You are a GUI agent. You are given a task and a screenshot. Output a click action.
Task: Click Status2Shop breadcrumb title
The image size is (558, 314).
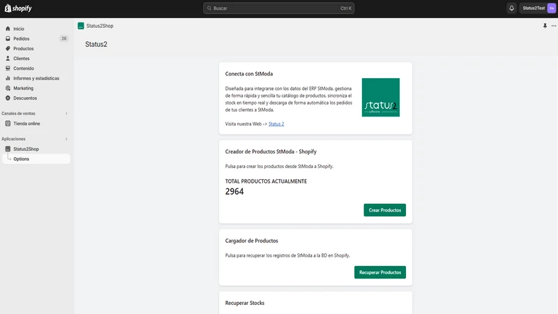(x=100, y=26)
